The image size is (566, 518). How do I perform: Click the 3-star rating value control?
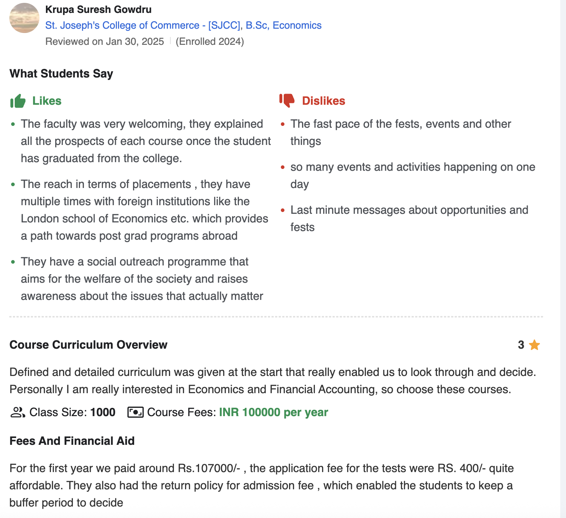[x=521, y=345]
